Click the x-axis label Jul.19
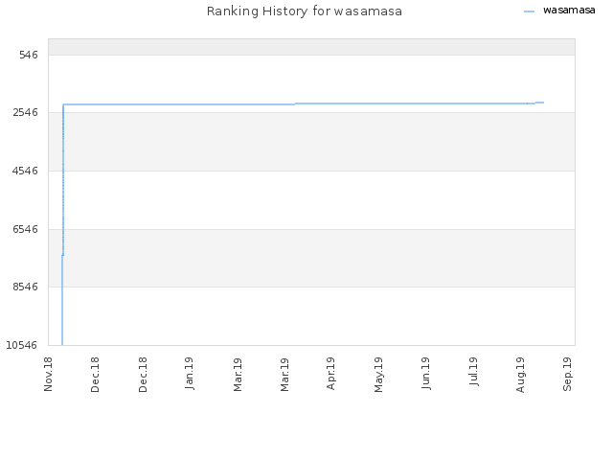The height and width of the screenshot is (460, 613). click(473, 372)
